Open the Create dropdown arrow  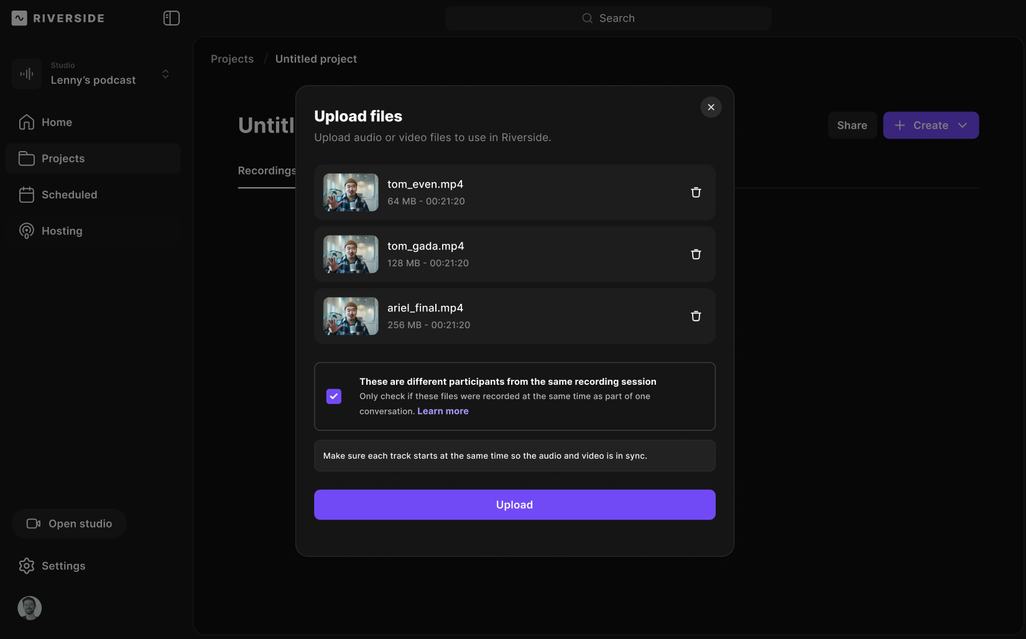pyautogui.click(x=963, y=126)
